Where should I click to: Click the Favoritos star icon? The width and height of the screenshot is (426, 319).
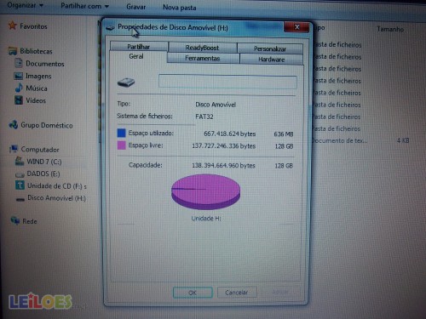(x=13, y=26)
